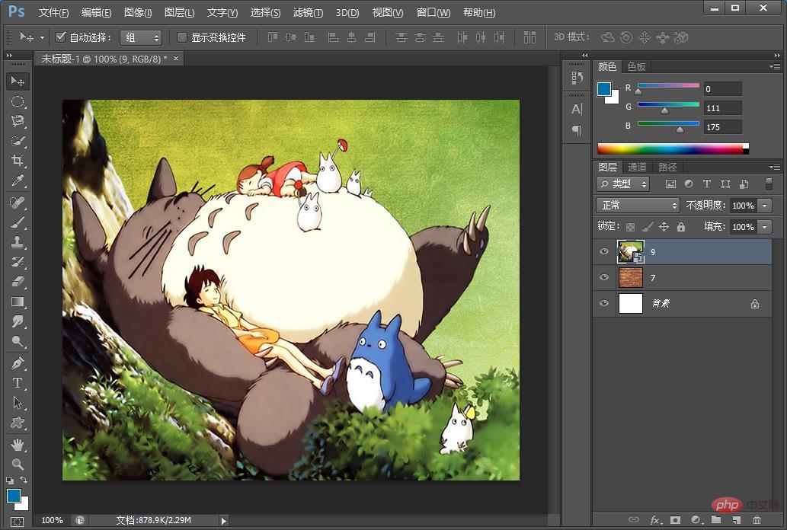Select the Eraser tool
The image size is (787, 530).
point(18,282)
